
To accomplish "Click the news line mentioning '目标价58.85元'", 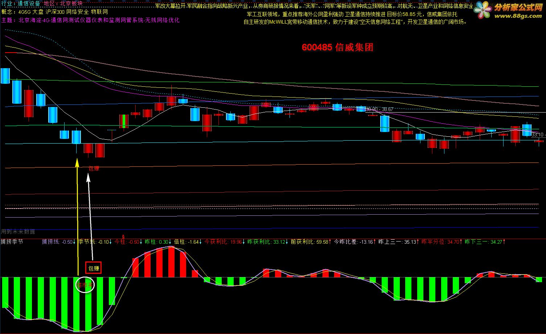I will pyautogui.click(x=352, y=14).
